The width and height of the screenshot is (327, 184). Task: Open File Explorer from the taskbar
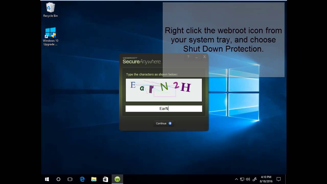coord(94,179)
